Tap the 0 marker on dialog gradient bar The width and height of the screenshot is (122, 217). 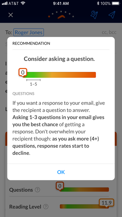[x=23, y=72]
